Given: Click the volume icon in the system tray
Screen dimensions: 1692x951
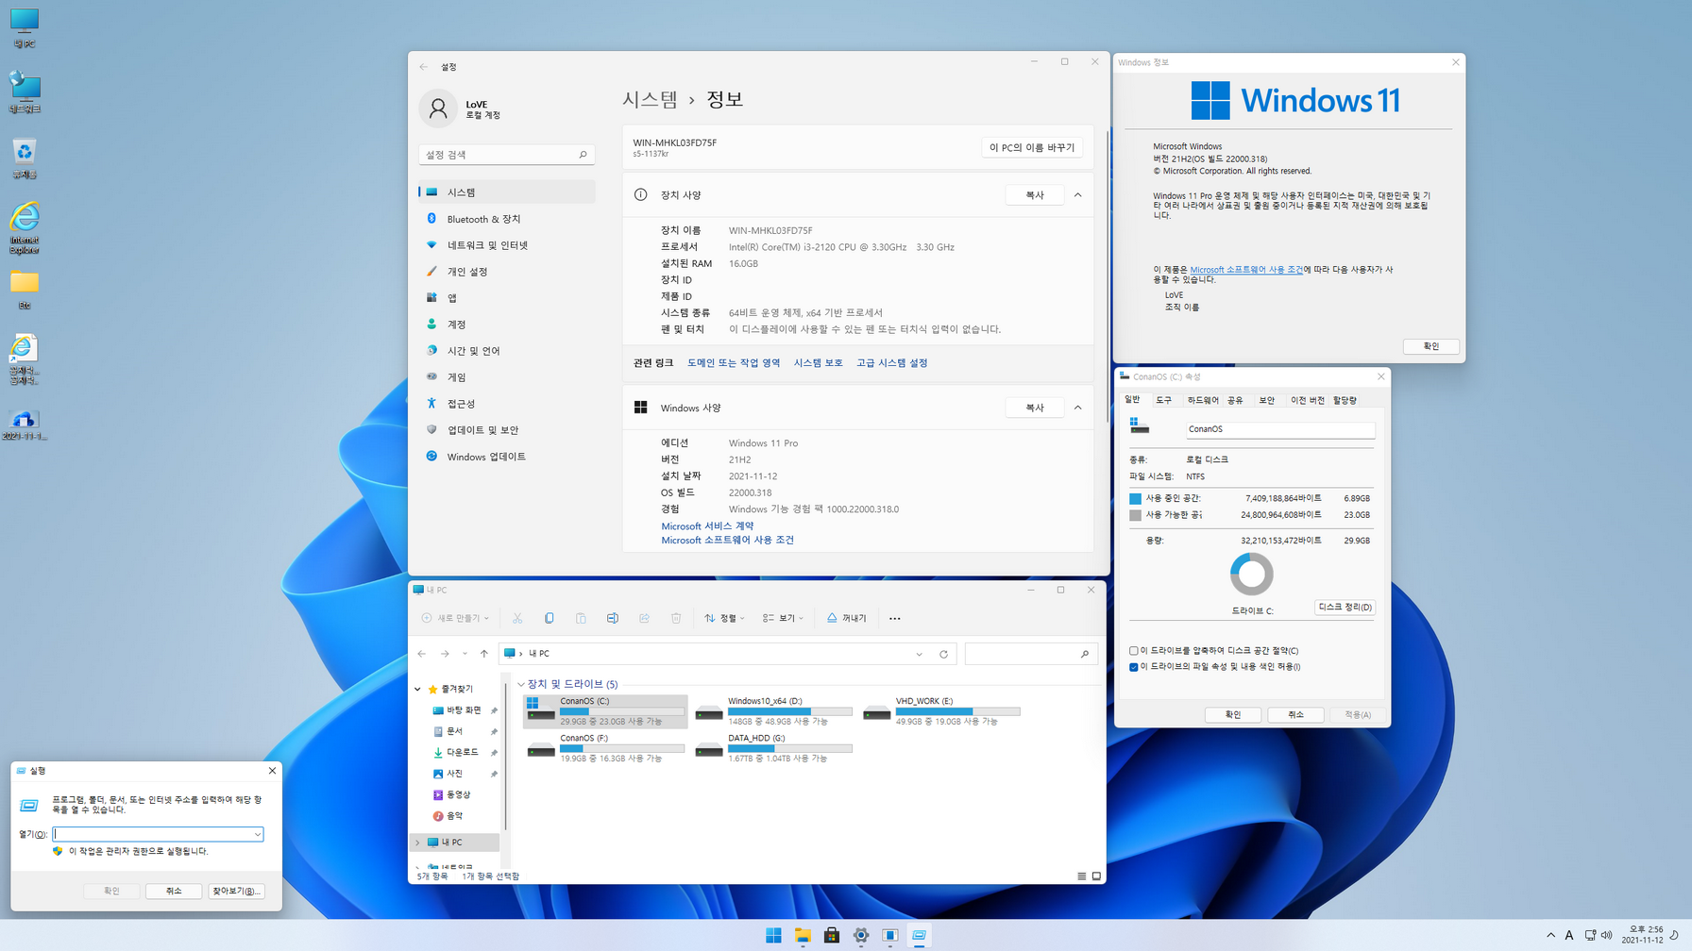Looking at the screenshot, I should pyautogui.click(x=1606, y=935).
